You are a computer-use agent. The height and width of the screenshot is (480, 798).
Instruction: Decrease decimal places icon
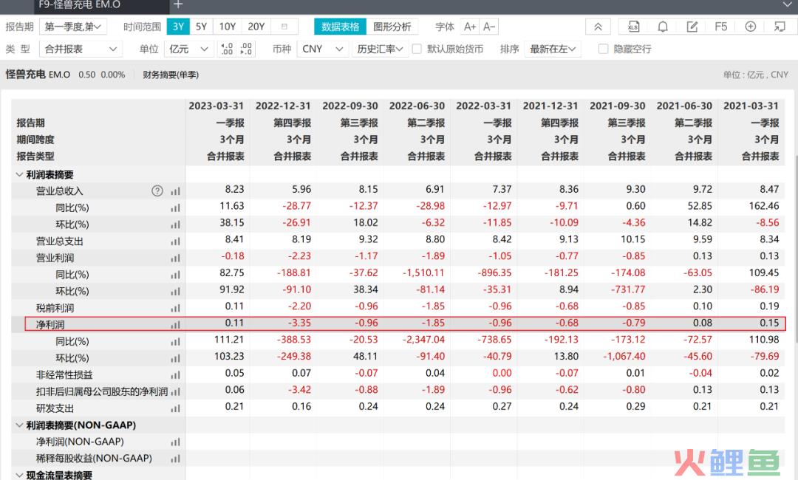tap(246, 49)
